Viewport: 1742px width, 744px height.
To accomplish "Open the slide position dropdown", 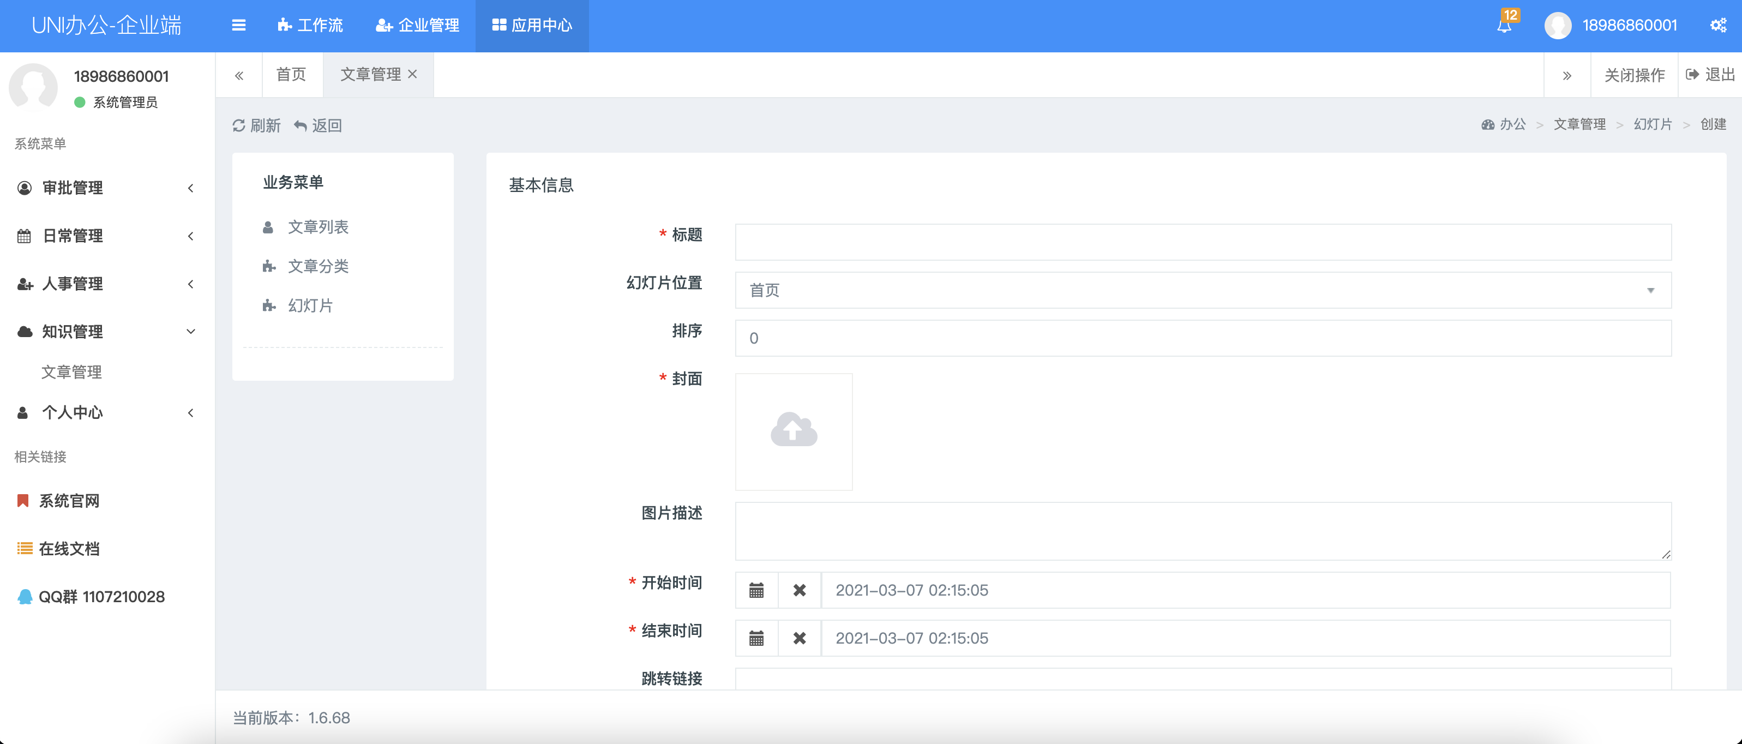I will tap(1203, 290).
